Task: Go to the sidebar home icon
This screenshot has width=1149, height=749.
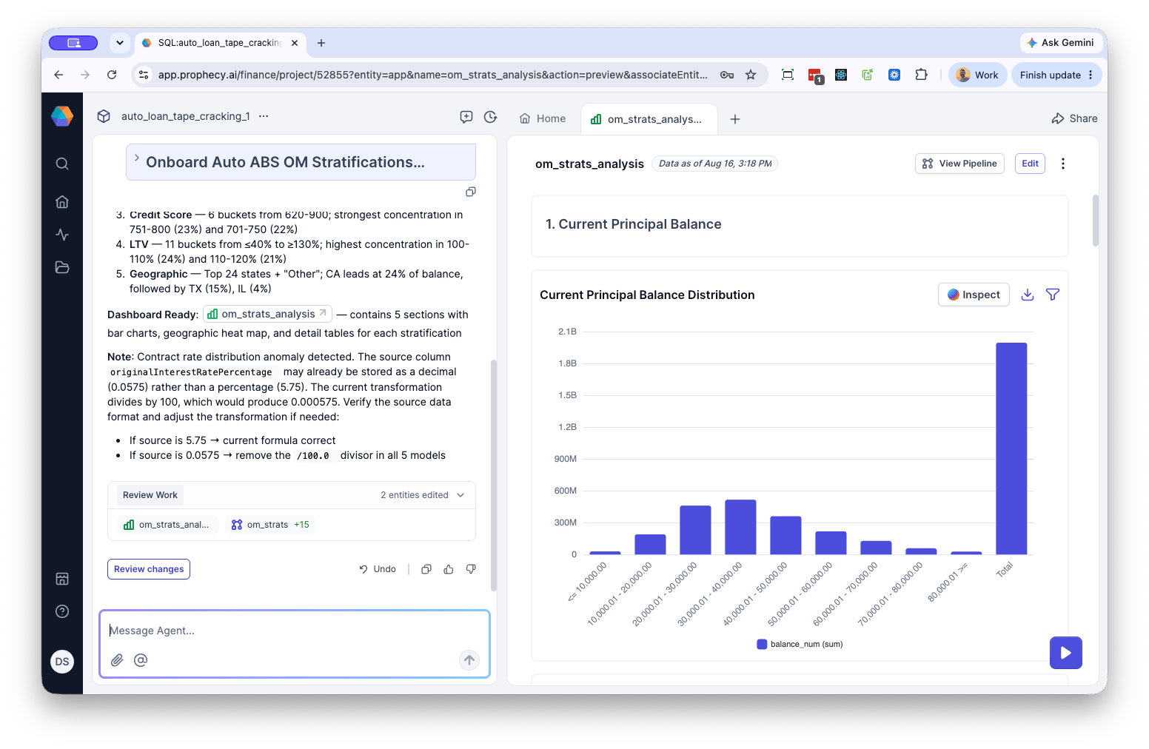Action: point(62,201)
